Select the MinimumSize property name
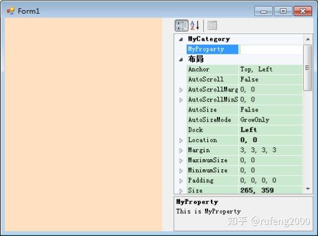Viewport: 318px width, 236px height. tap(212, 171)
